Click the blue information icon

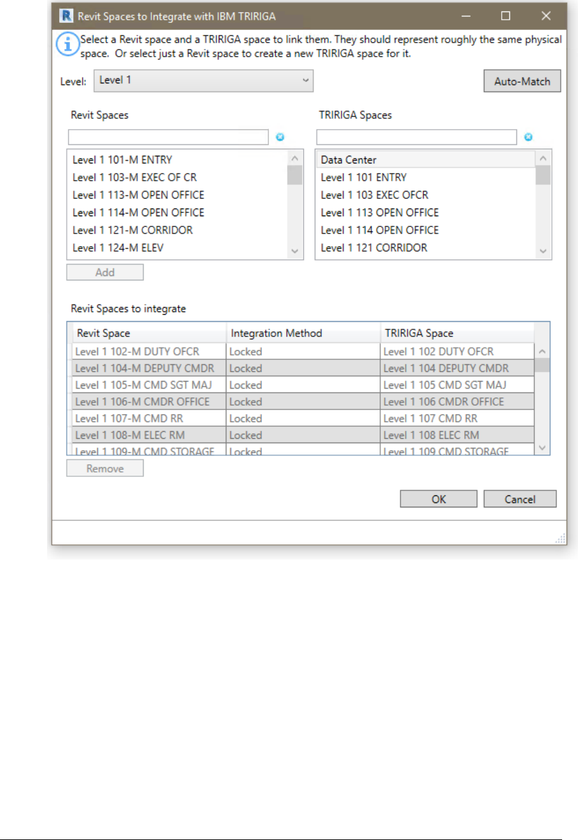coord(67,45)
